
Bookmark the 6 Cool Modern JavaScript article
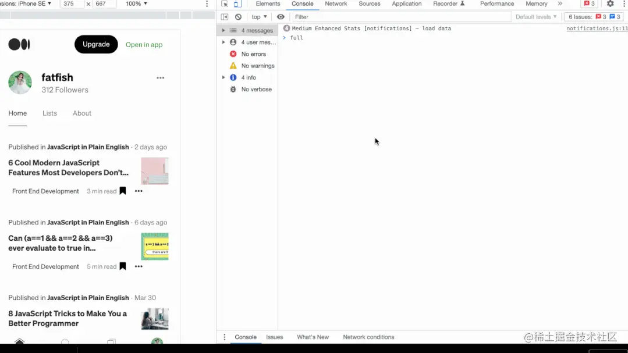point(122,191)
